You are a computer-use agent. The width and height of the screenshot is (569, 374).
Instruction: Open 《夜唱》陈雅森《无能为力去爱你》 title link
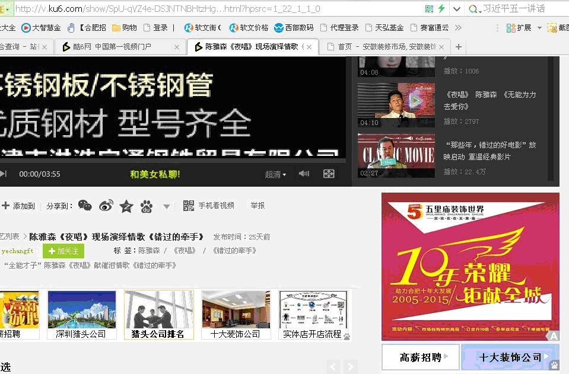[490, 100]
